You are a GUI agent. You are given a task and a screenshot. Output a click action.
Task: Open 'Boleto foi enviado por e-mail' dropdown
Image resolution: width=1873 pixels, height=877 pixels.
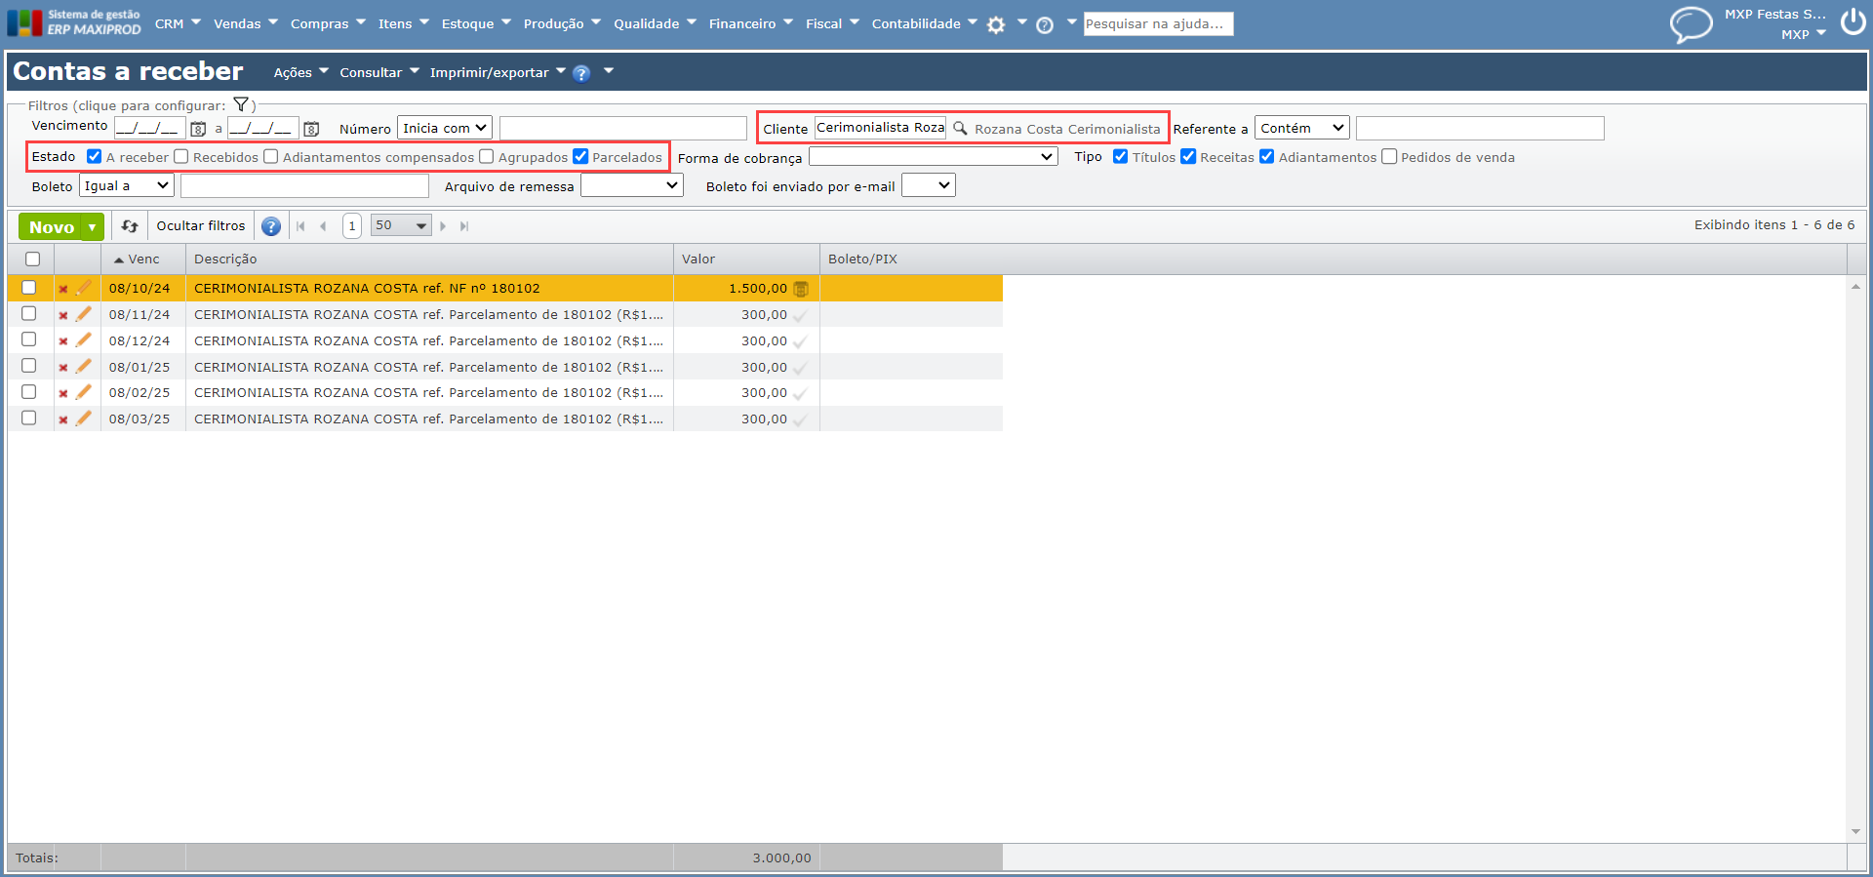(x=929, y=185)
